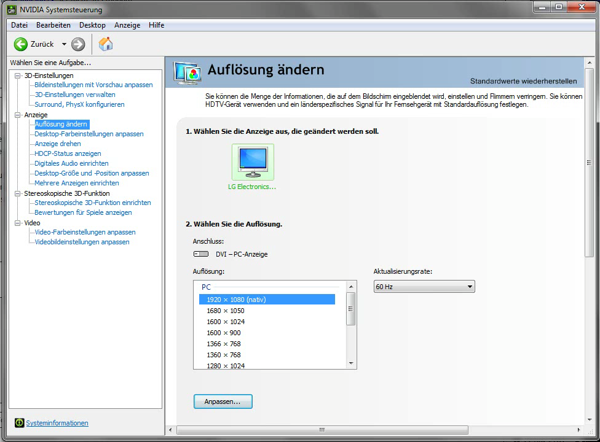Select resolution 1680 × 1050
Screen dimensions: 600x442
[267, 311]
